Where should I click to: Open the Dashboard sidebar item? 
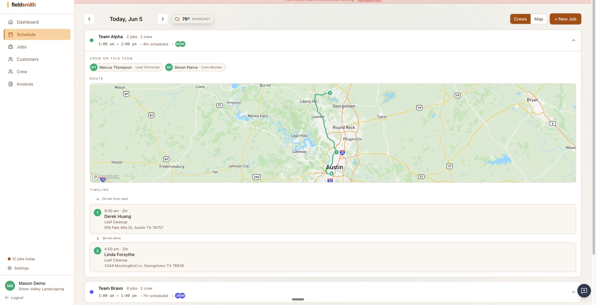[x=37, y=22]
